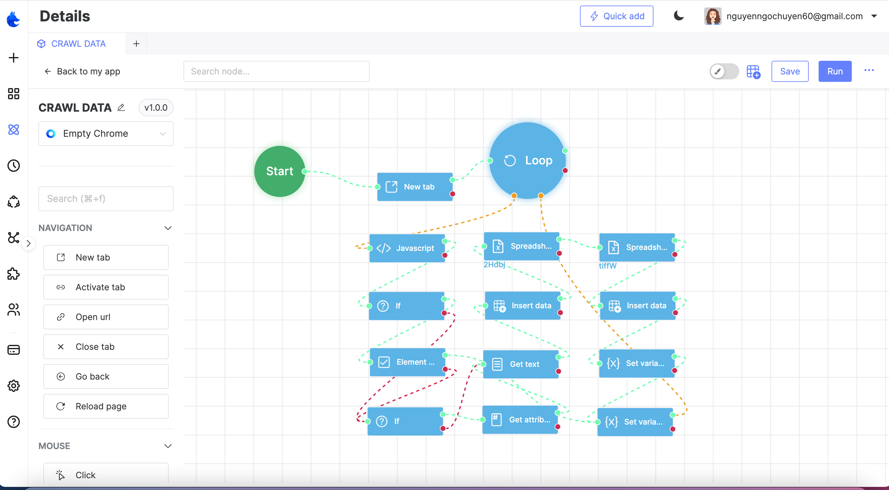Switch to dark mode with the moon icon

(679, 16)
